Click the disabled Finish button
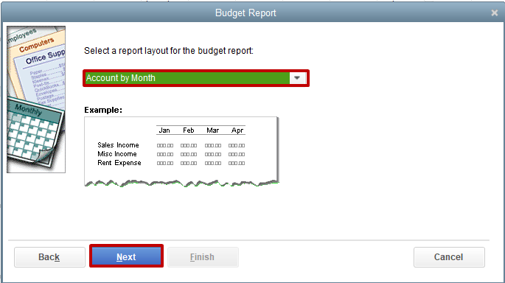The width and height of the screenshot is (505, 283). click(x=203, y=257)
